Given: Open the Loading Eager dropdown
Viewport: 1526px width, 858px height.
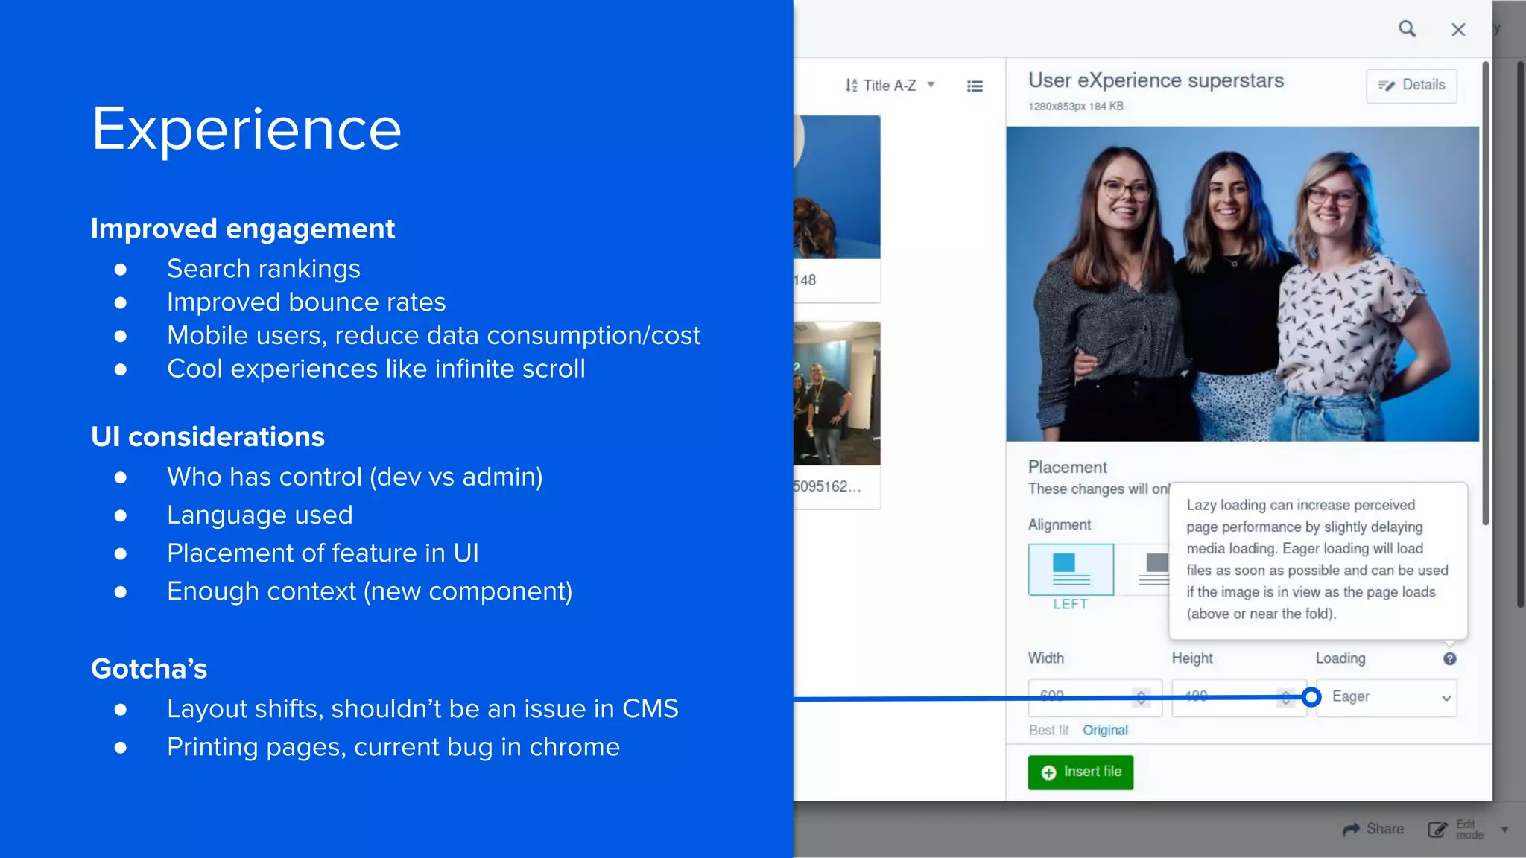Looking at the screenshot, I should (x=1387, y=697).
